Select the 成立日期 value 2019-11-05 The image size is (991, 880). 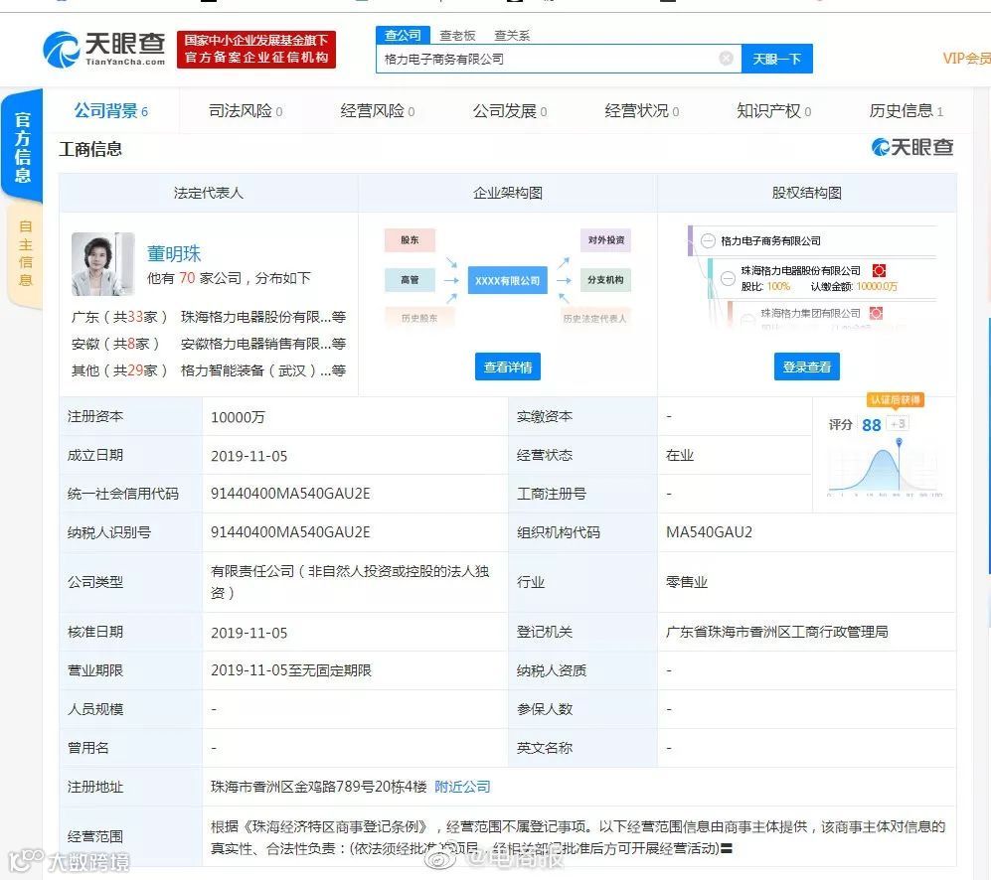(x=249, y=456)
